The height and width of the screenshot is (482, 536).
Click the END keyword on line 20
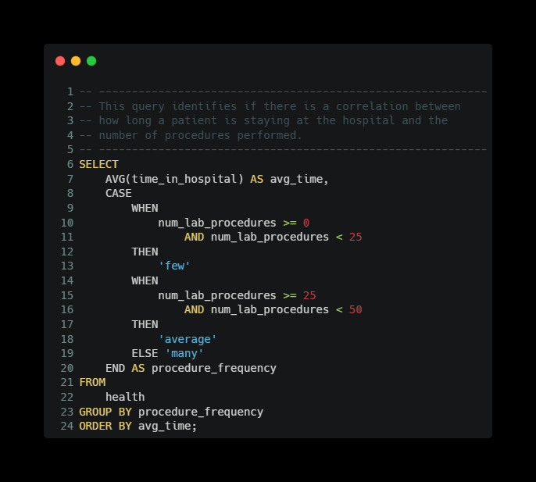click(x=115, y=368)
